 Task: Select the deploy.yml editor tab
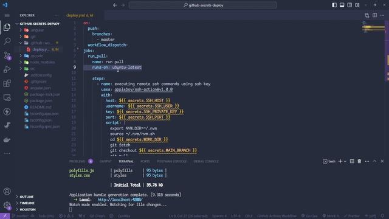[80, 15]
